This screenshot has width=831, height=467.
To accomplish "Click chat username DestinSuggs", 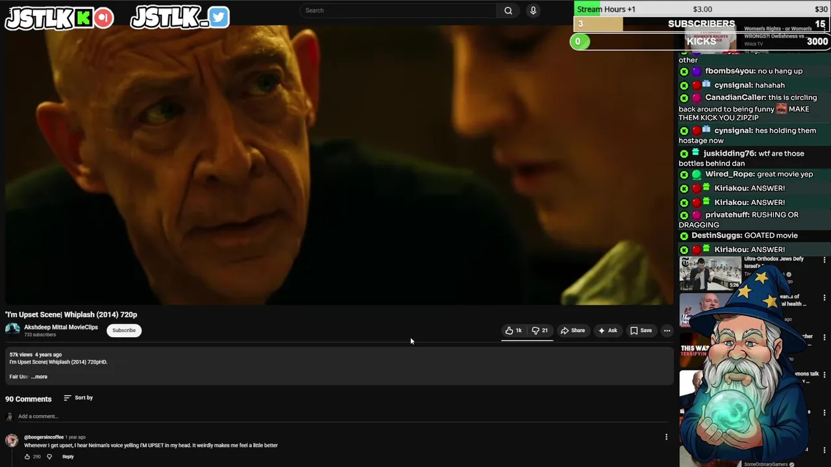I will coord(717,235).
